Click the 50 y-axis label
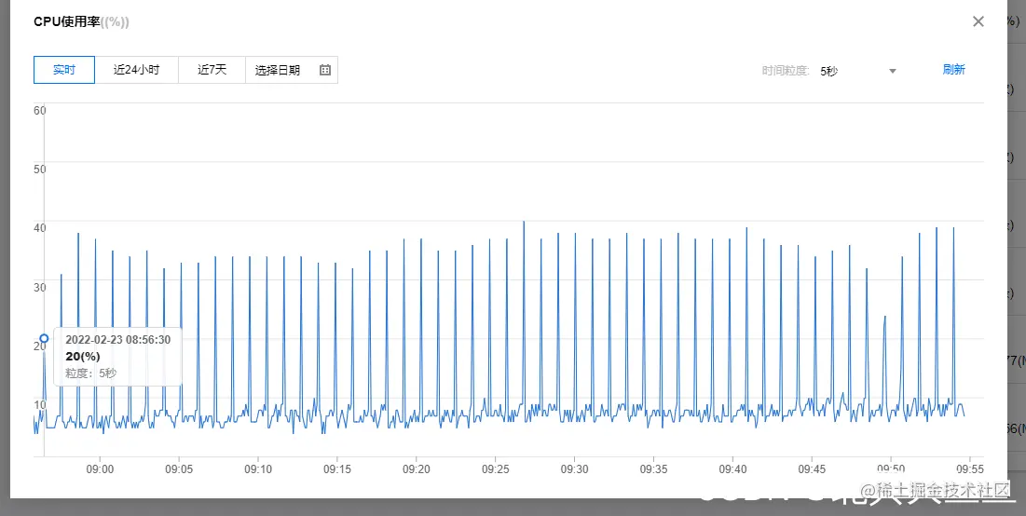The height and width of the screenshot is (516, 1026). tap(40, 170)
